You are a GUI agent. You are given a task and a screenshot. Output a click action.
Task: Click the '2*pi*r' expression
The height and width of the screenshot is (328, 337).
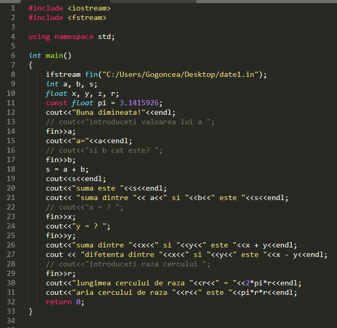259,283
